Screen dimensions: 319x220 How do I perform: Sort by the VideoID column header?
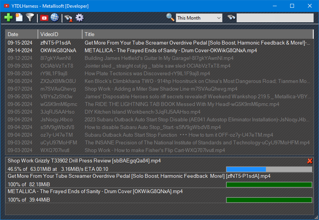60,34
